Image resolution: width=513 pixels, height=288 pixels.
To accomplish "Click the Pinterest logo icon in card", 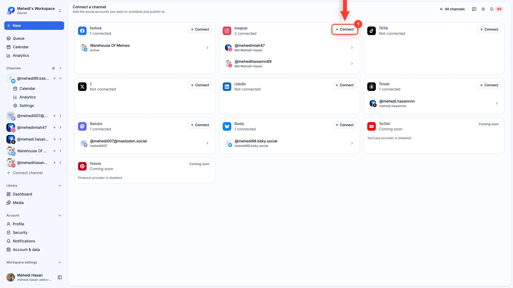I will pyautogui.click(x=82, y=166).
